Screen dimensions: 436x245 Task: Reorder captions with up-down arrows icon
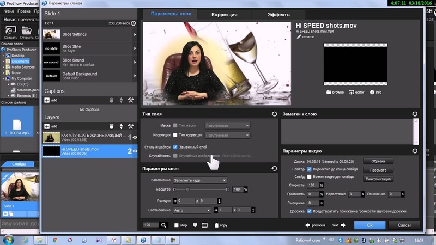121,100
